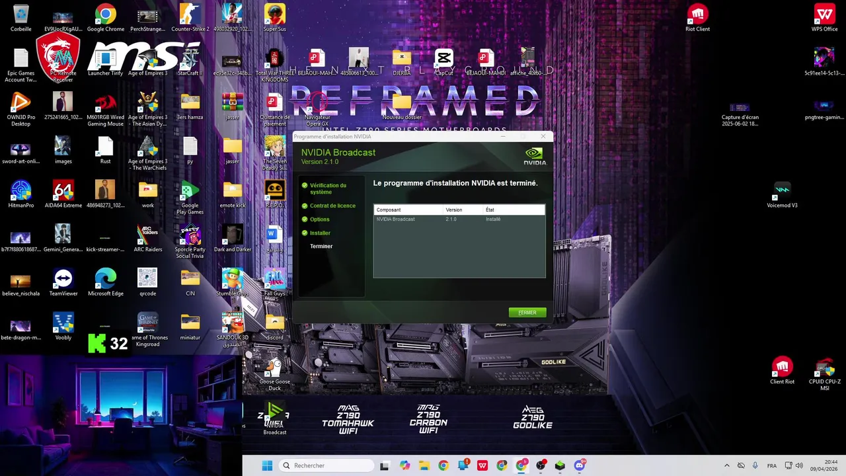The width and height of the screenshot is (846, 476).
Task: Open the OWN3D Pro Desktop icon
Action: [x=21, y=110]
